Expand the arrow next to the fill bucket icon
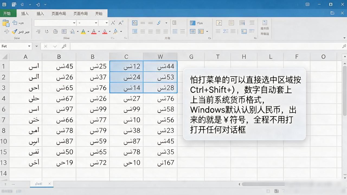 (78, 32)
